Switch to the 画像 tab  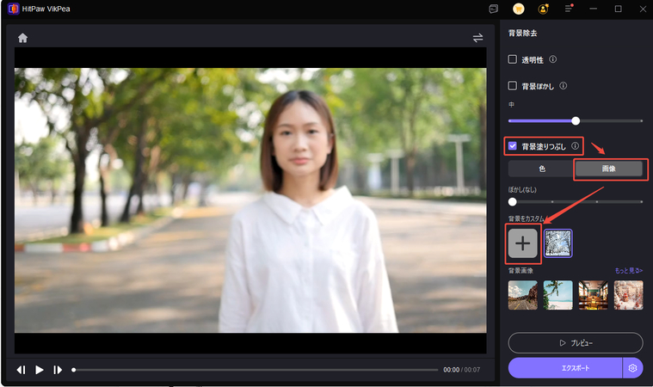609,169
